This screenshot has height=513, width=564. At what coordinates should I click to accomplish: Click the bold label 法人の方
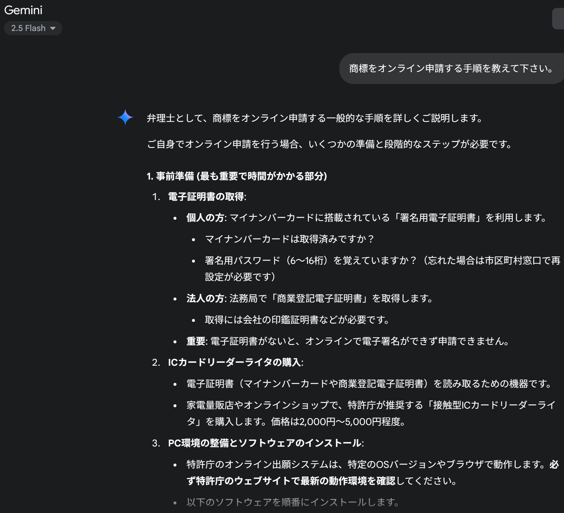click(x=203, y=299)
